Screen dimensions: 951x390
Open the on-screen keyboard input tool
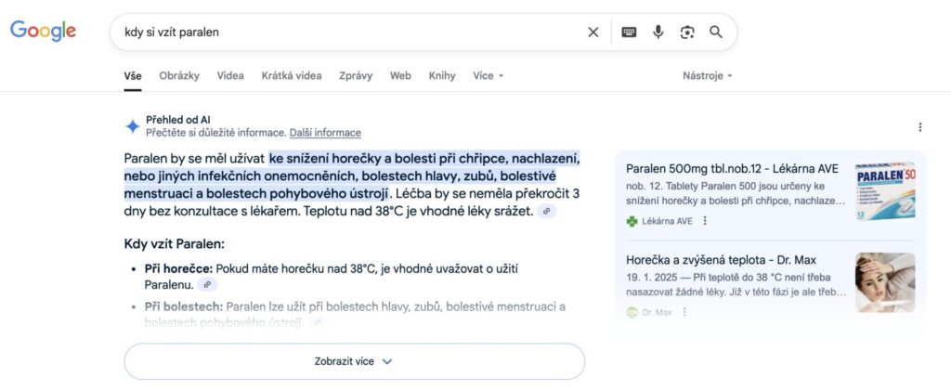point(629,32)
